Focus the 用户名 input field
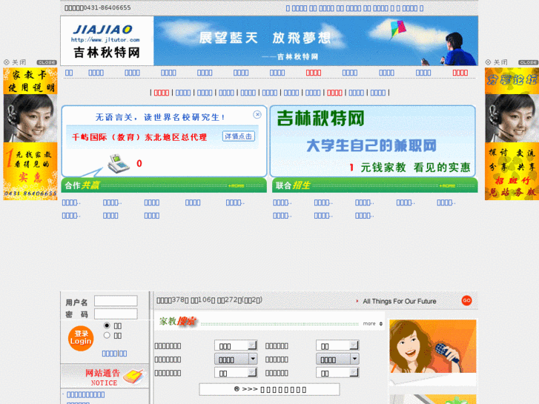Screen dimensions: 539x404 click(116, 301)
